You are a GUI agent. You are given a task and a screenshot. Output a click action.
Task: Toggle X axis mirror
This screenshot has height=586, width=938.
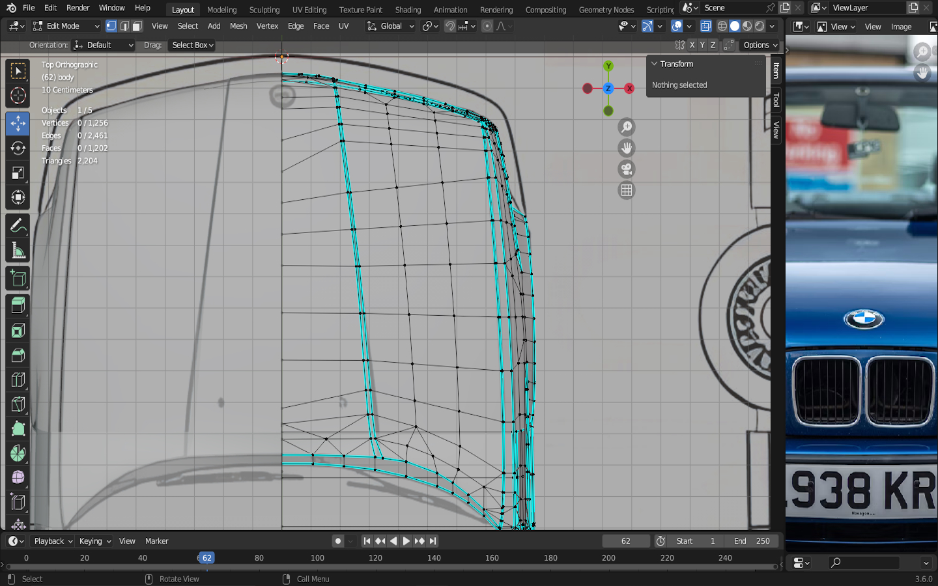(692, 45)
